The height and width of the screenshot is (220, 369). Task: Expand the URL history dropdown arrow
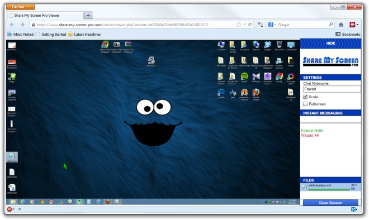click(244, 25)
